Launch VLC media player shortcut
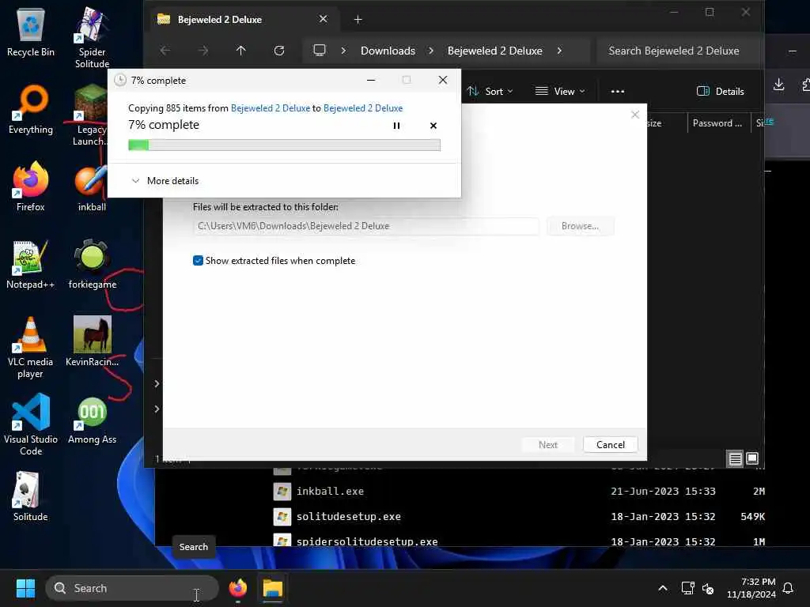The width and height of the screenshot is (810, 607). (x=31, y=348)
